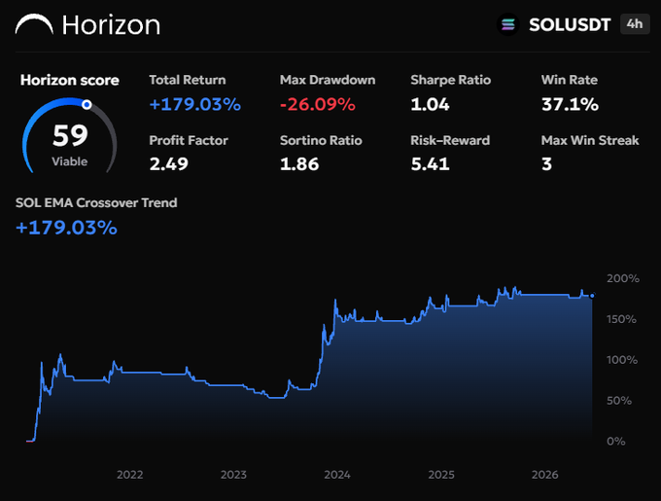Click the SOL EMA Crossover Trend title
This screenshot has width=661, height=501.
[x=96, y=203]
